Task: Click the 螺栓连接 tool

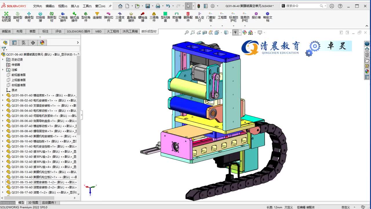Action: coord(142,17)
